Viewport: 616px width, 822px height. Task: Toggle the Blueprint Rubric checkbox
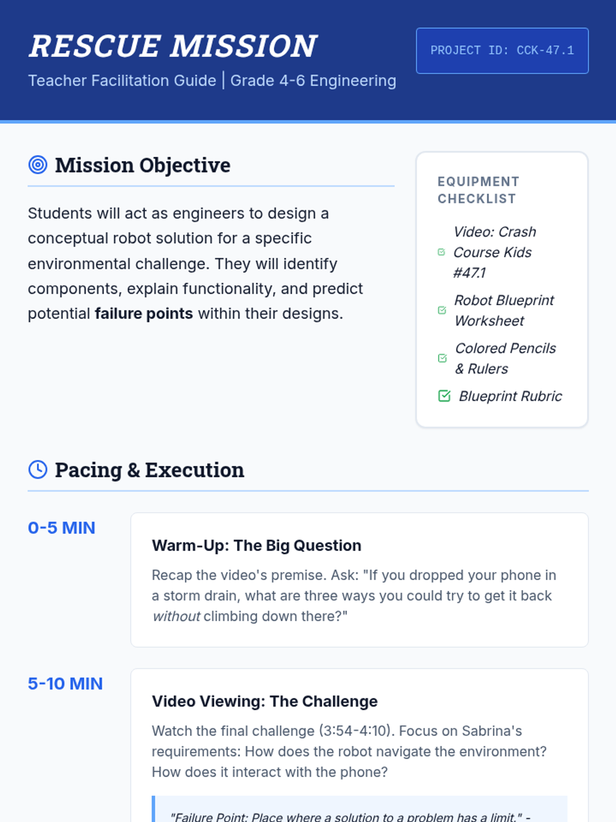click(445, 396)
